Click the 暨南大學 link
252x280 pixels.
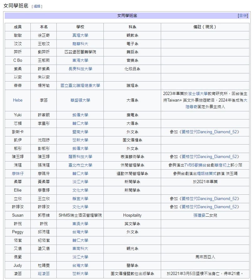pyautogui.click(x=80, y=132)
